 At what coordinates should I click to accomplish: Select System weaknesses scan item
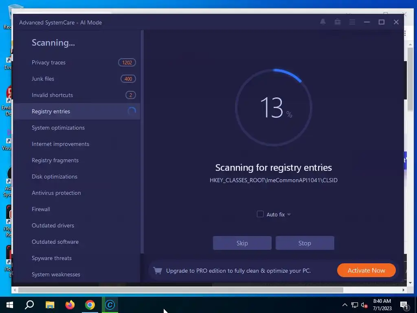(x=77, y=274)
